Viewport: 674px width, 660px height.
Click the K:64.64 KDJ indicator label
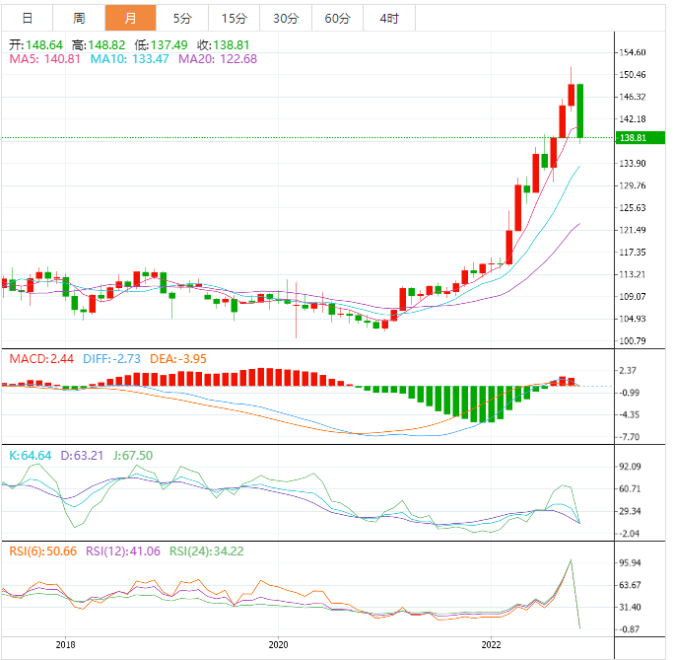(30, 455)
